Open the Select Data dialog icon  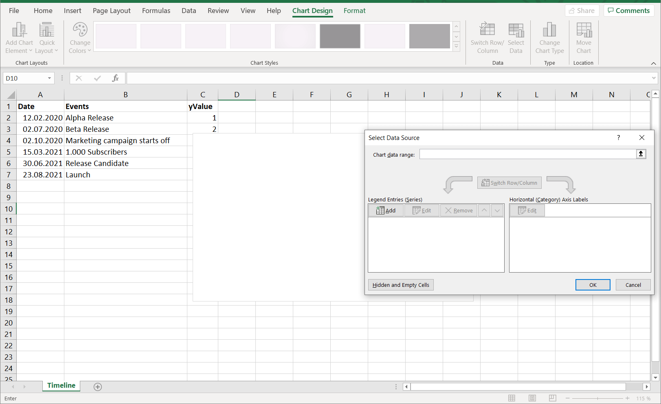pyautogui.click(x=516, y=37)
